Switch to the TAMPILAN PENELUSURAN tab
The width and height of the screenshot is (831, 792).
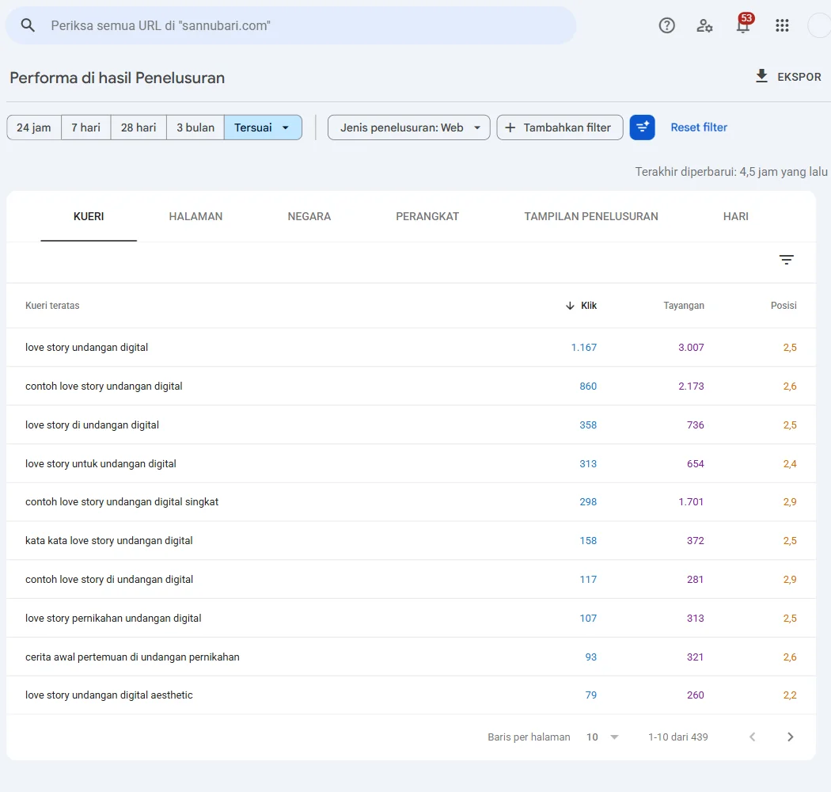click(x=591, y=216)
